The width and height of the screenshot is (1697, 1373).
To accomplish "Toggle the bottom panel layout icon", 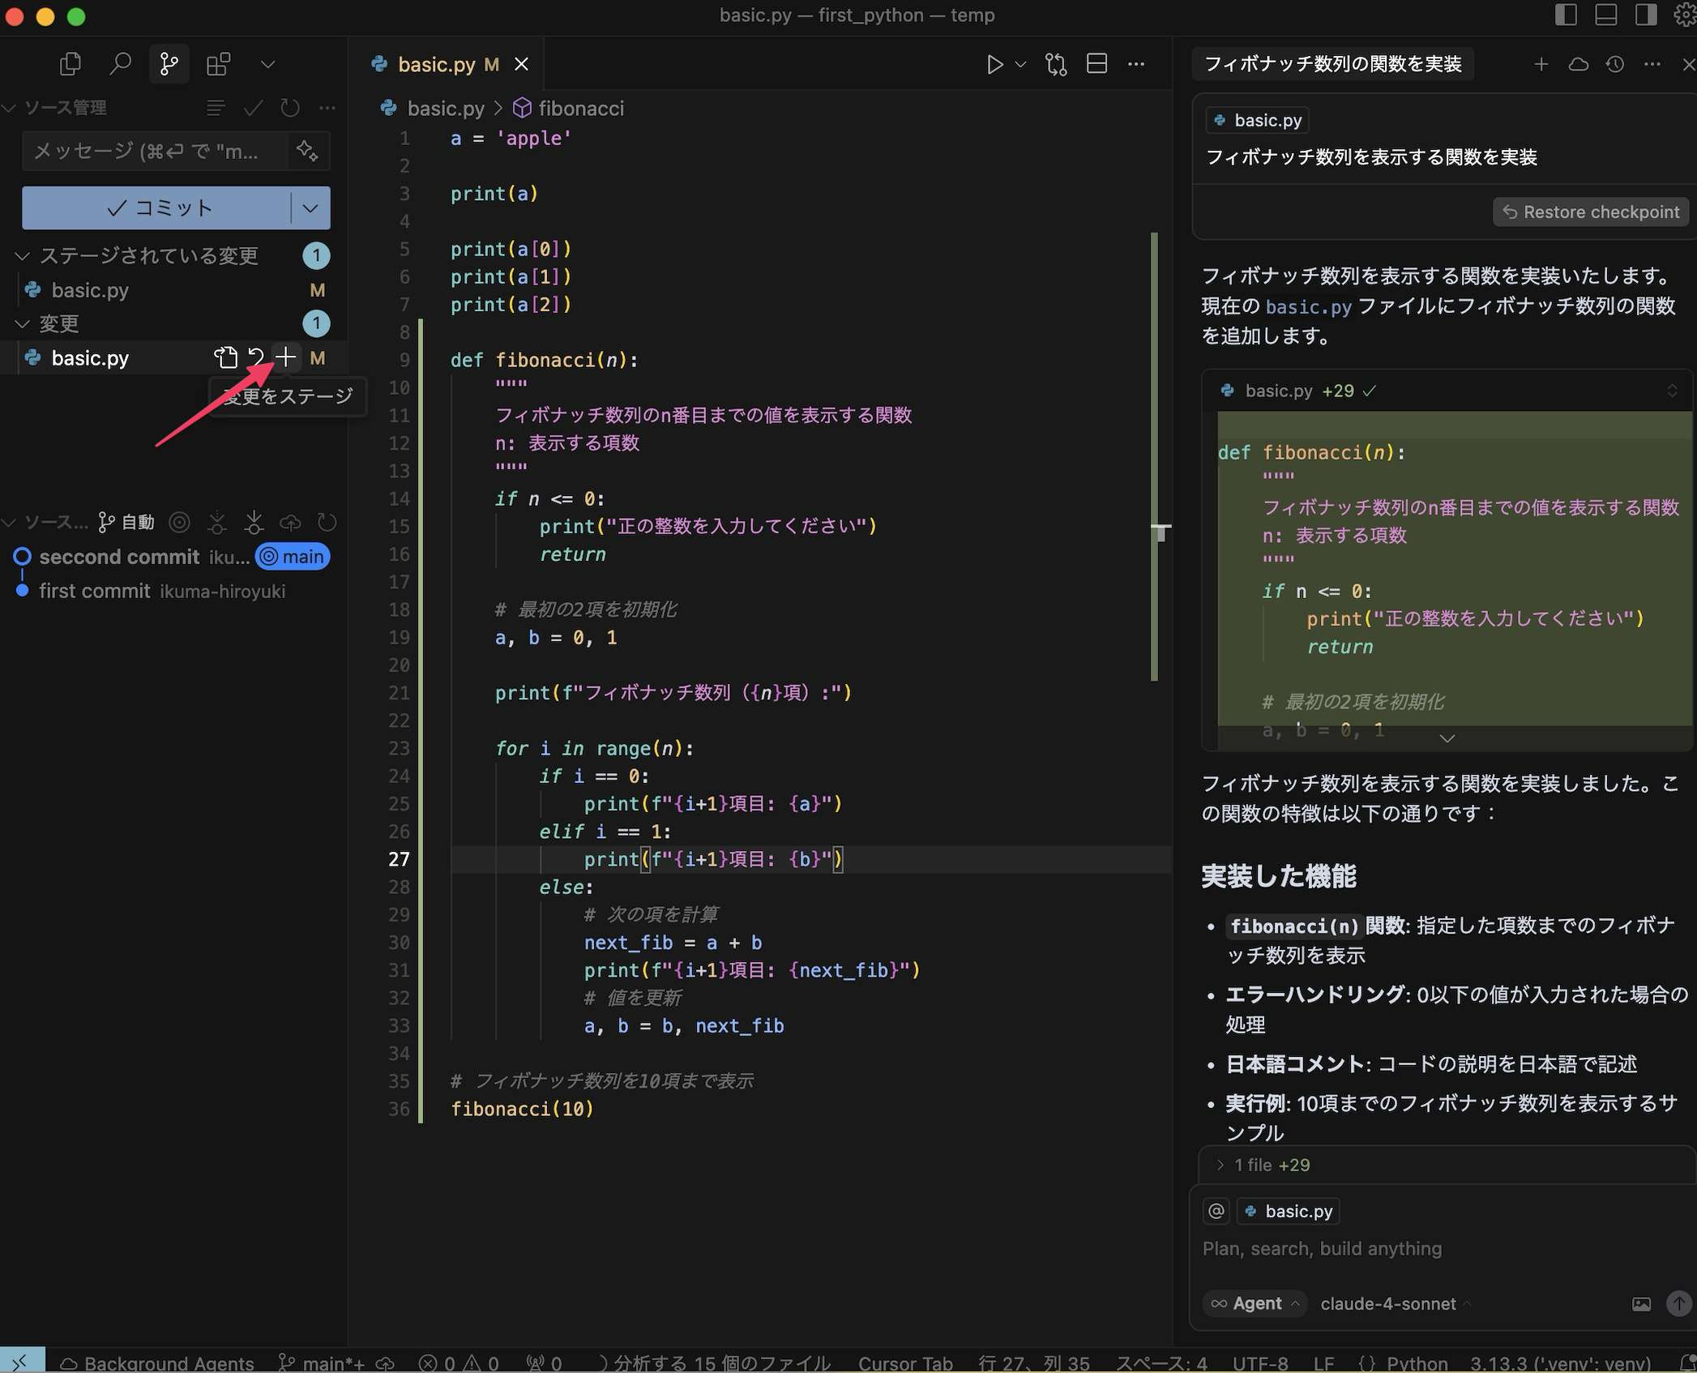I will 1605,15.
